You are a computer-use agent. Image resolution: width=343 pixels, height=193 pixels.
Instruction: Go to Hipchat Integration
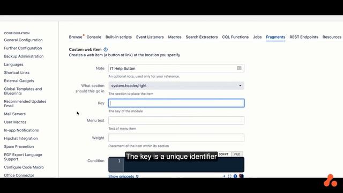pyautogui.click(x=21, y=138)
